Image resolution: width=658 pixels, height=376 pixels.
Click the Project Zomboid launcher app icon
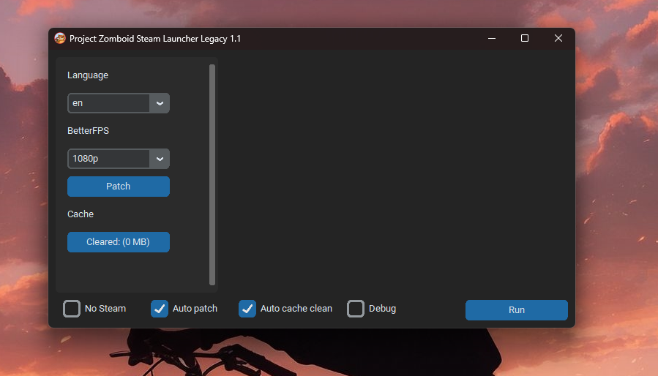click(x=60, y=38)
